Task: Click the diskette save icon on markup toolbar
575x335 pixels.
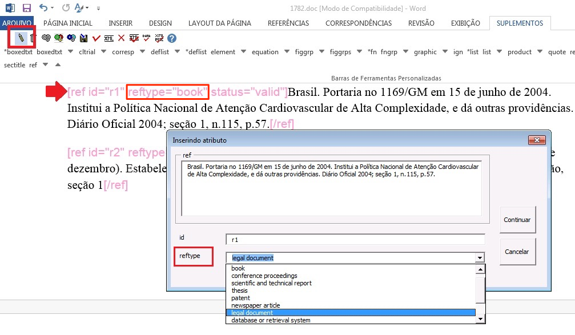Action: [x=83, y=39]
